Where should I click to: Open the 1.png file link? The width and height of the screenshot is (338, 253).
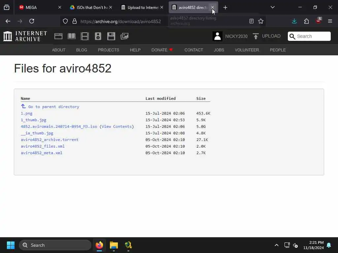[26, 113]
